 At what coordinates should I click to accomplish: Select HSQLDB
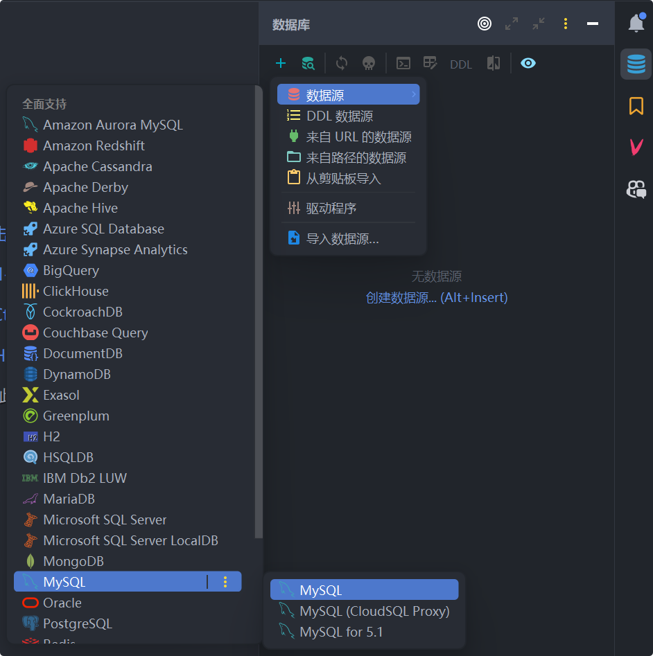point(128,457)
